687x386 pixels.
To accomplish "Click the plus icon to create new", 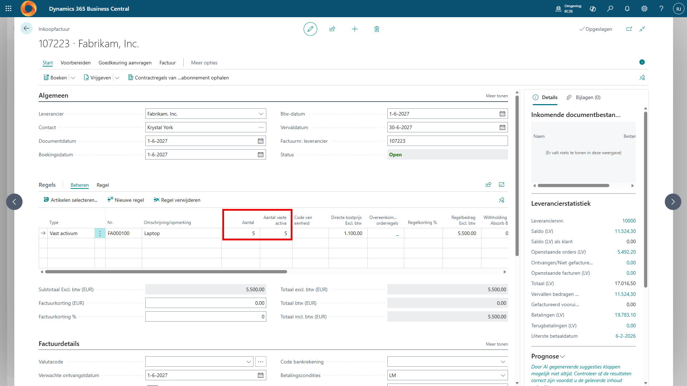I will point(354,29).
